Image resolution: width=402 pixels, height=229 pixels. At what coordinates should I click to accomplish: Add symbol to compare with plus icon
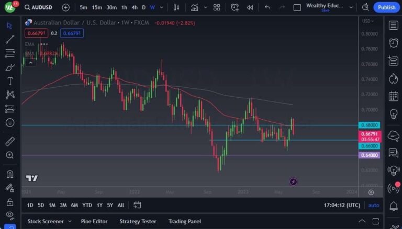point(65,7)
